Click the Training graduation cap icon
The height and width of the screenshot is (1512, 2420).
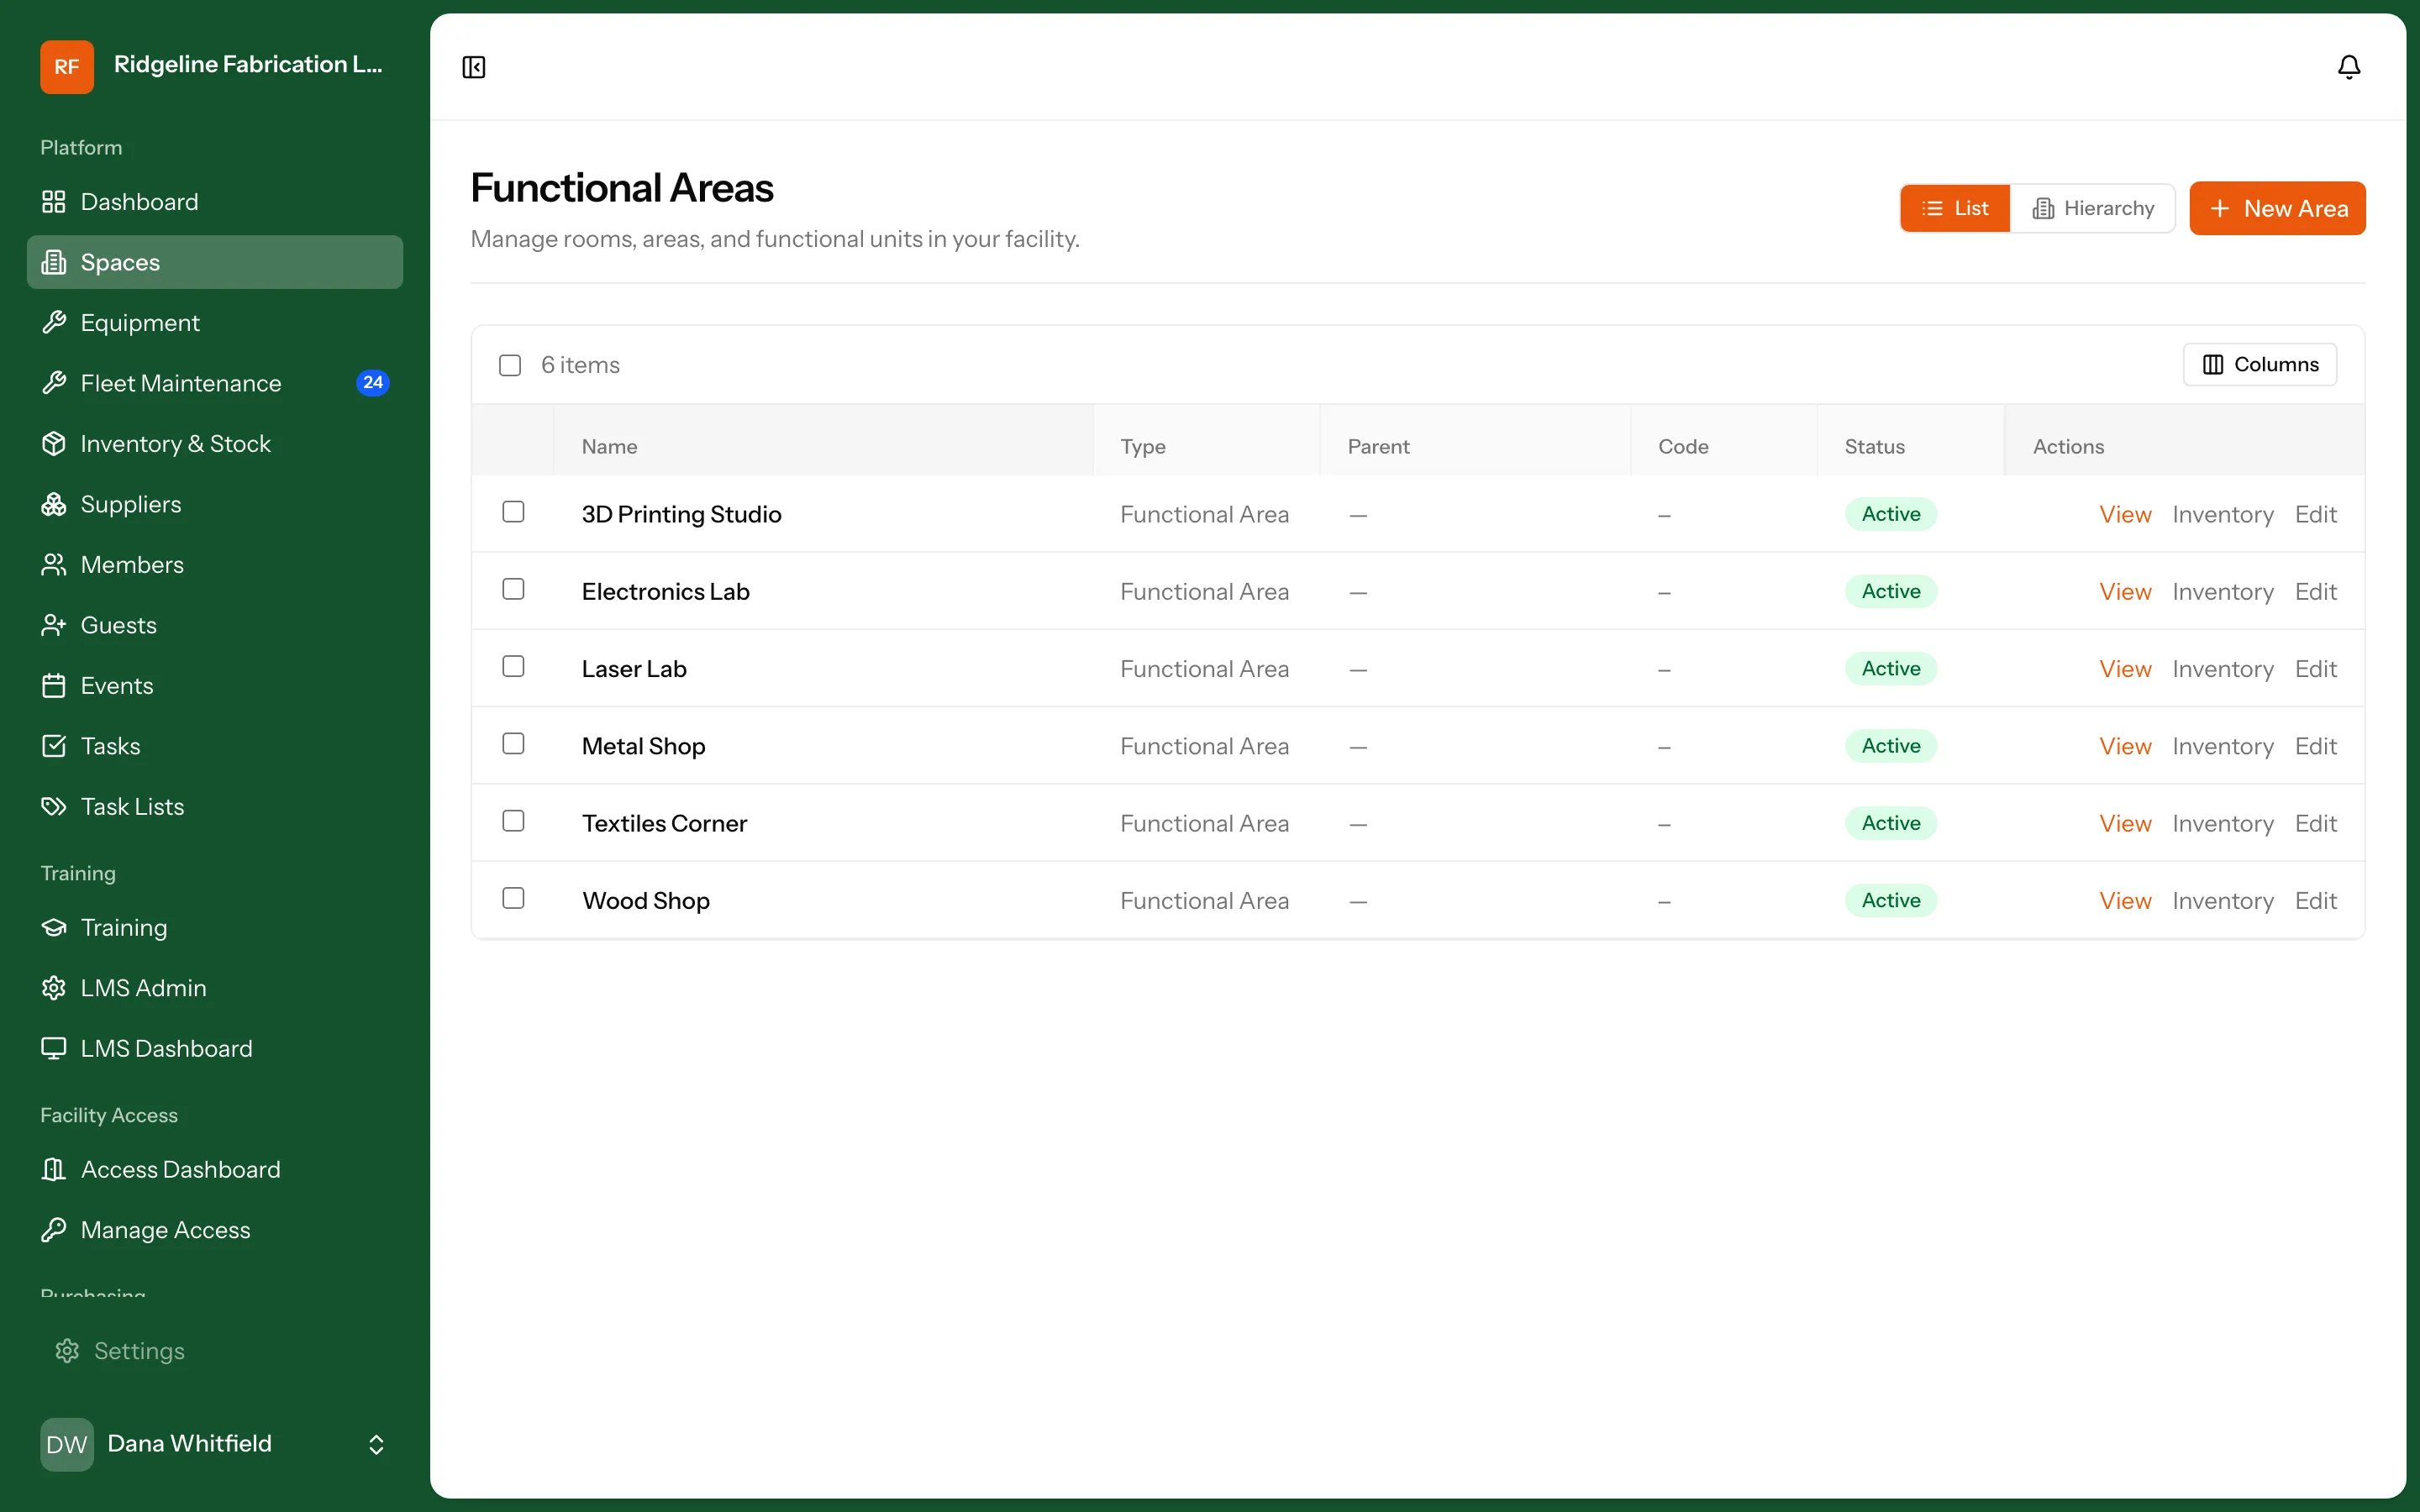tap(54, 928)
